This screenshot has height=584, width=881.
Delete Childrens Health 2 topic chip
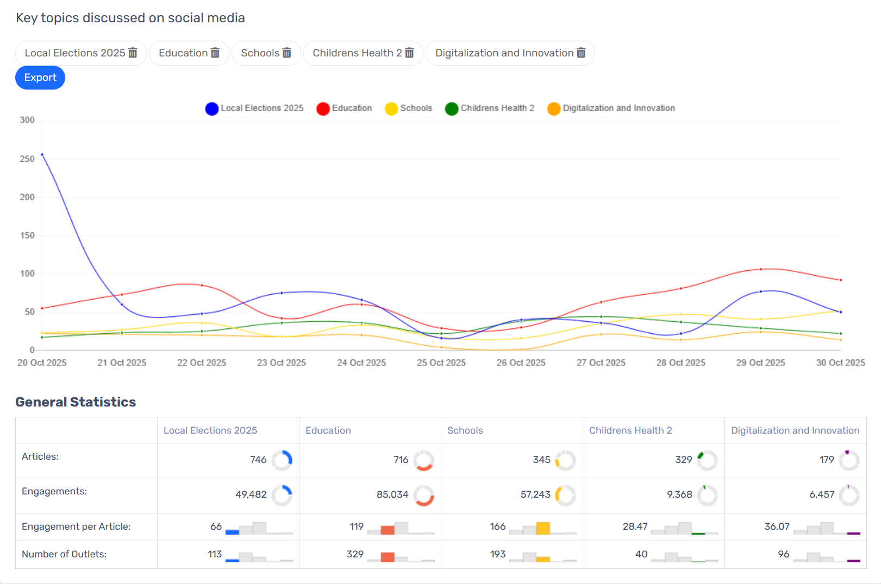pos(410,53)
